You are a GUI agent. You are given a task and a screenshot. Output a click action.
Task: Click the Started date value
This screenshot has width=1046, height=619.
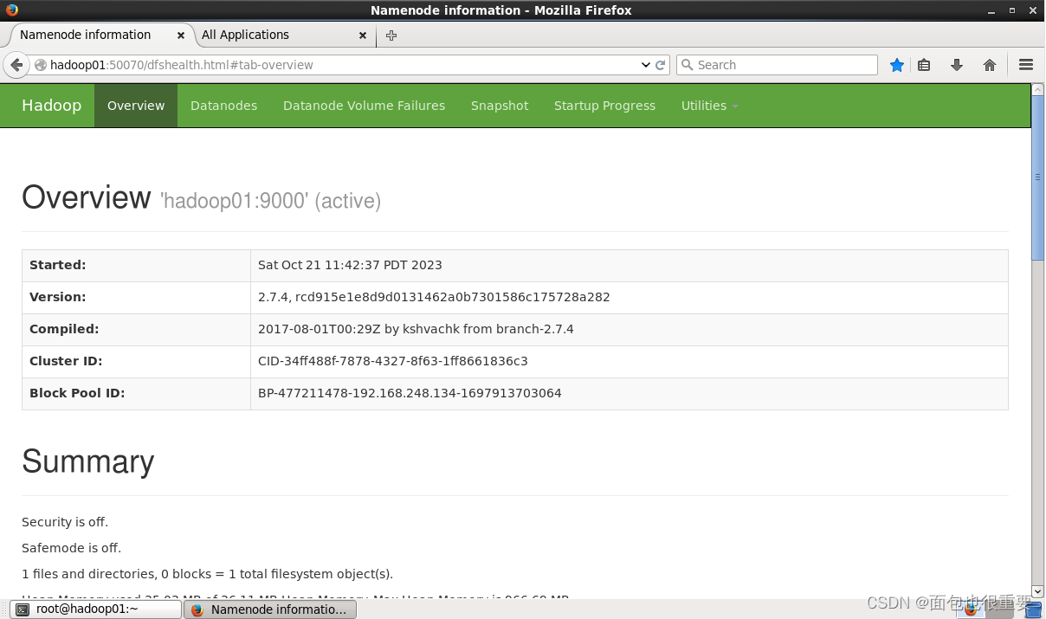point(350,265)
